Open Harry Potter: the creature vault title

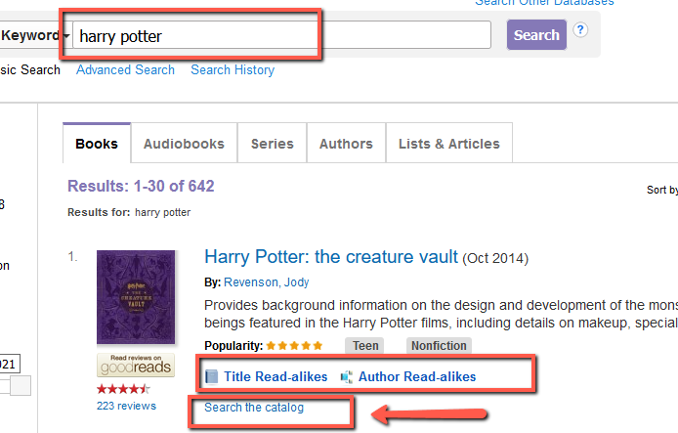pos(331,257)
